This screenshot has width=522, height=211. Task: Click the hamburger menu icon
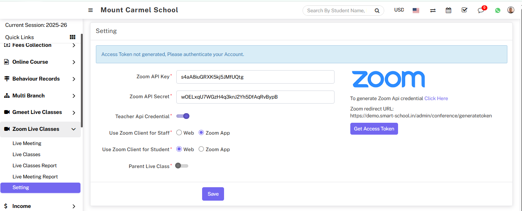click(90, 10)
